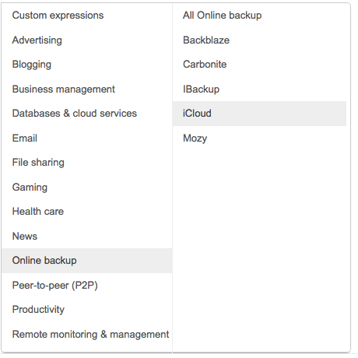Viewport: 358px width, 358px height.
Task: Select the News category
Action: 86,236
